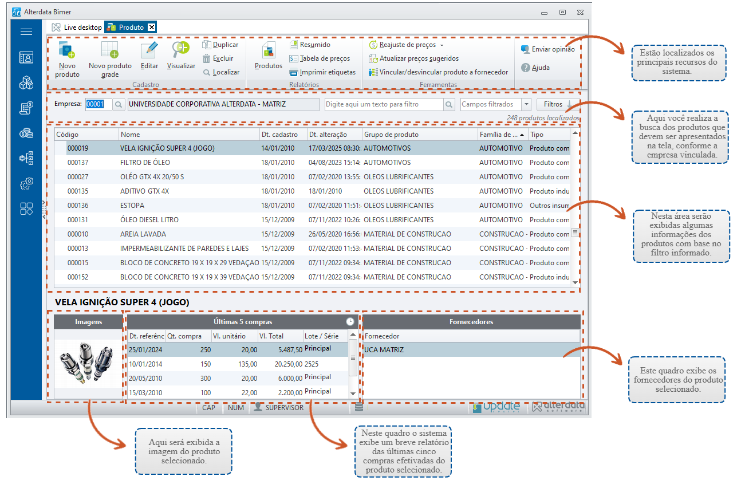Click the Empresa search magnifier button
The width and height of the screenshot is (741, 488).
pyautogui.click(x=118, y=104)
